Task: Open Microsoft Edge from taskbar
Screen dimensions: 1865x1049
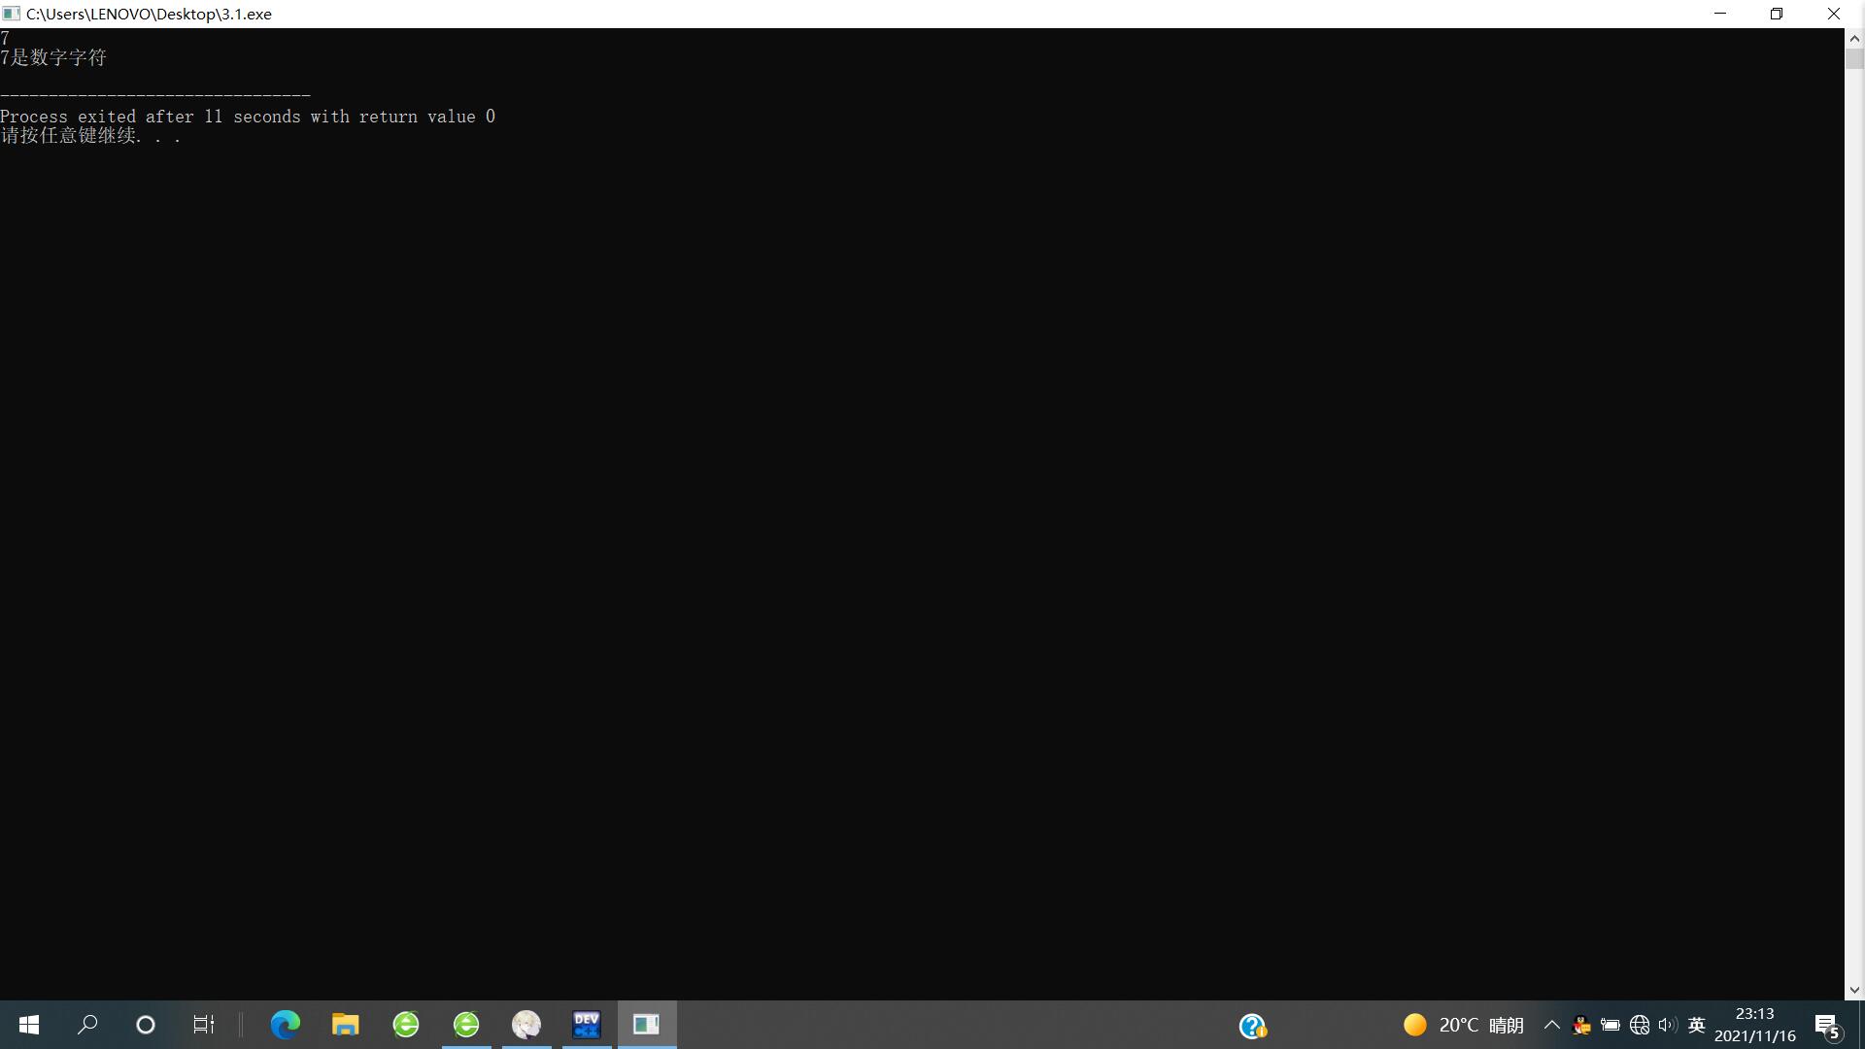Action: pos(285,1025)
